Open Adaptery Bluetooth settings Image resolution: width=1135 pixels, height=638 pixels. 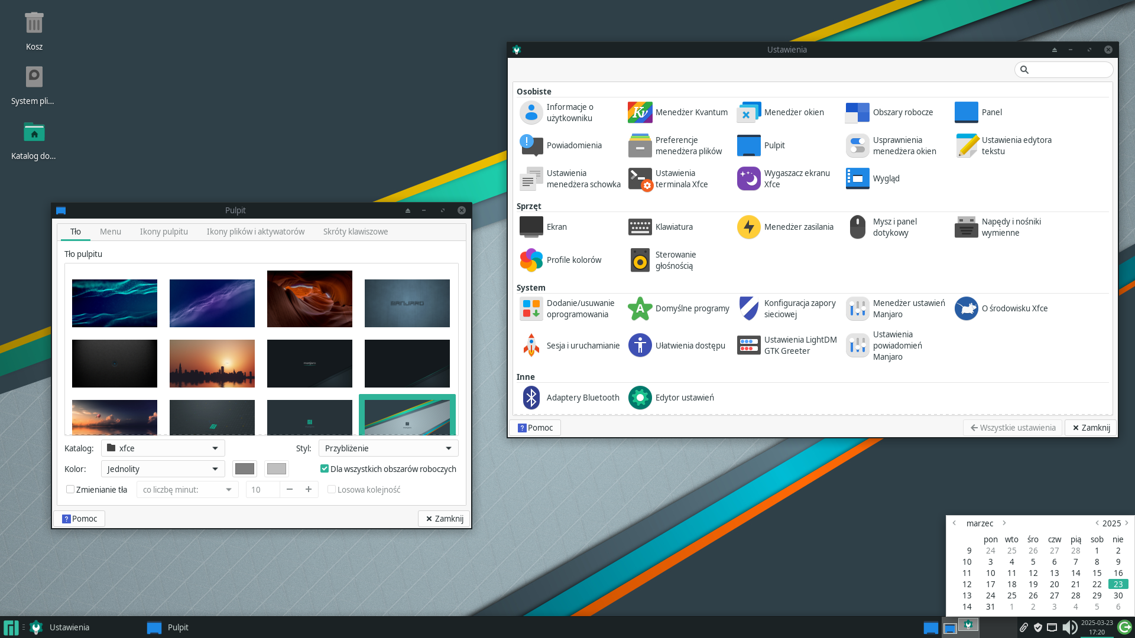coord(531,398)
